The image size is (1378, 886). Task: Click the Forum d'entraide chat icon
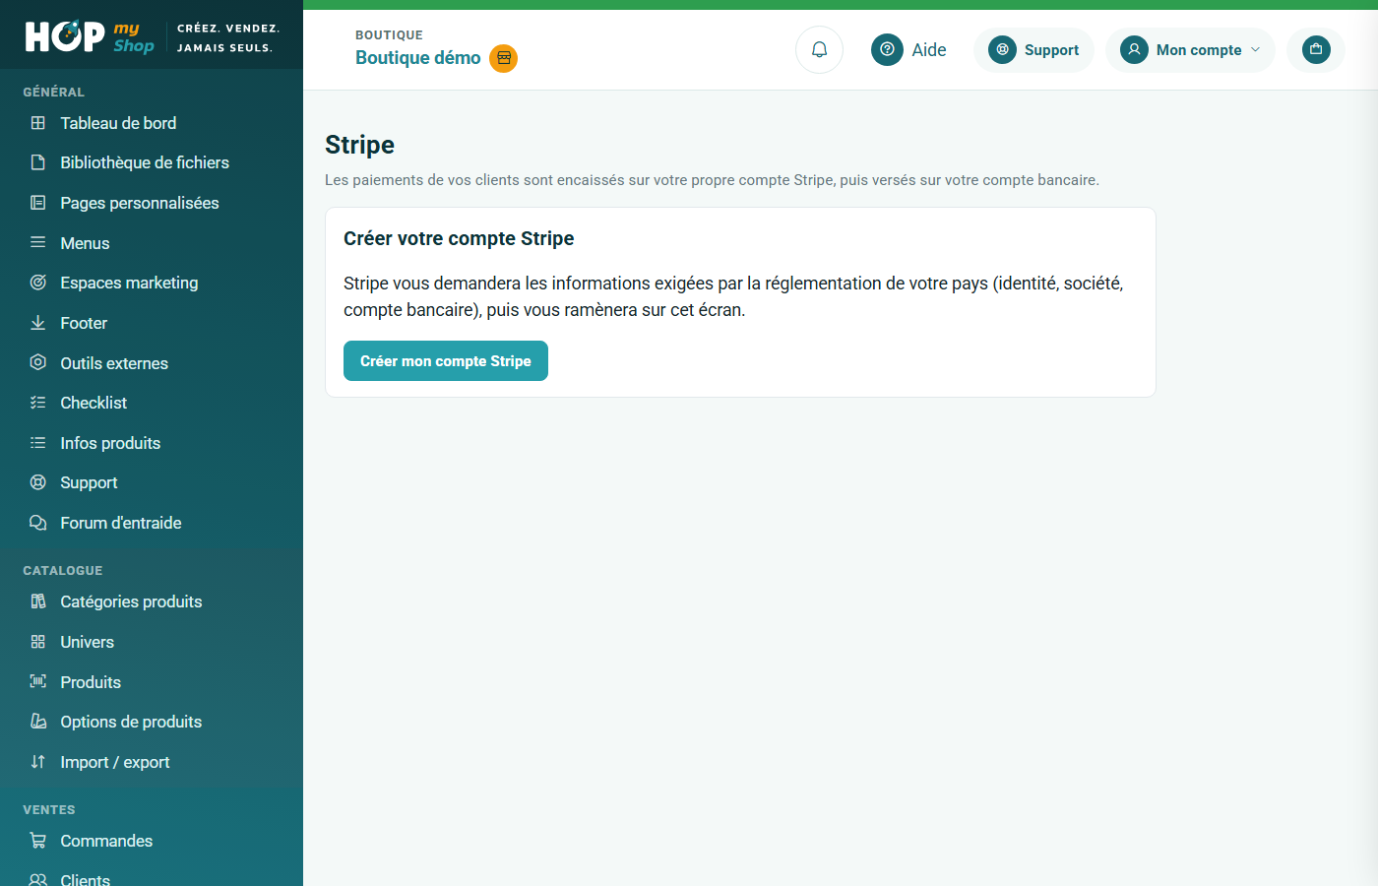coord(37,523)
